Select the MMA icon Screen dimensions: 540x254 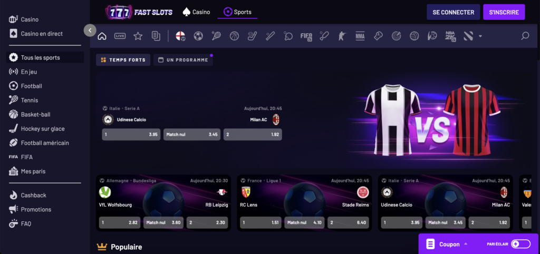tap(360, 36)
